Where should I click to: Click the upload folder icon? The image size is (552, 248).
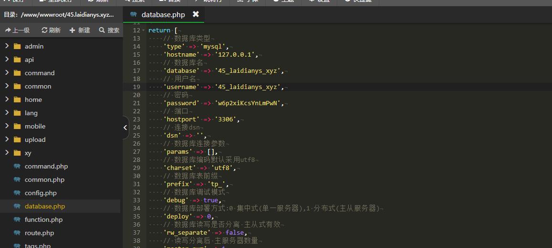17,140
